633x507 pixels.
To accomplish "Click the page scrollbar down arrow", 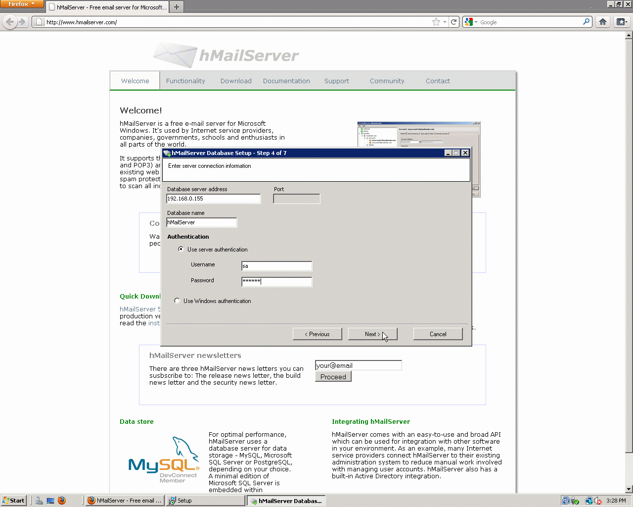I will 629,489.
